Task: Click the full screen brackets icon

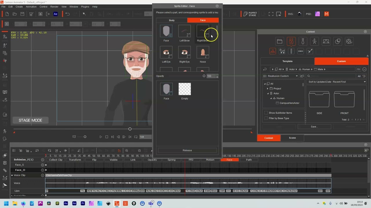Action: (x=271, y=14)
